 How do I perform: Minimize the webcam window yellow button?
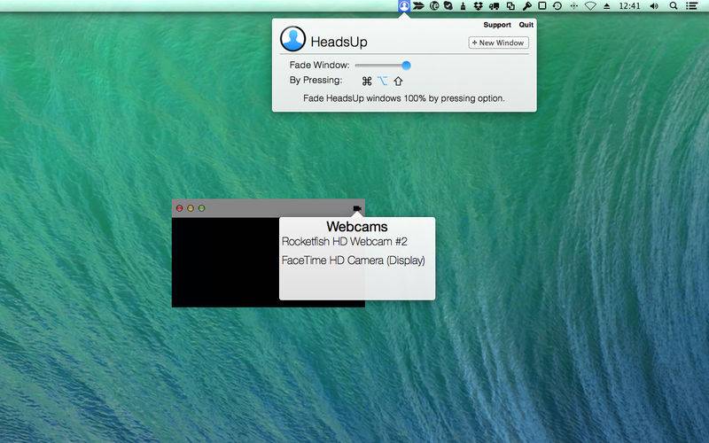pos(191,208)
